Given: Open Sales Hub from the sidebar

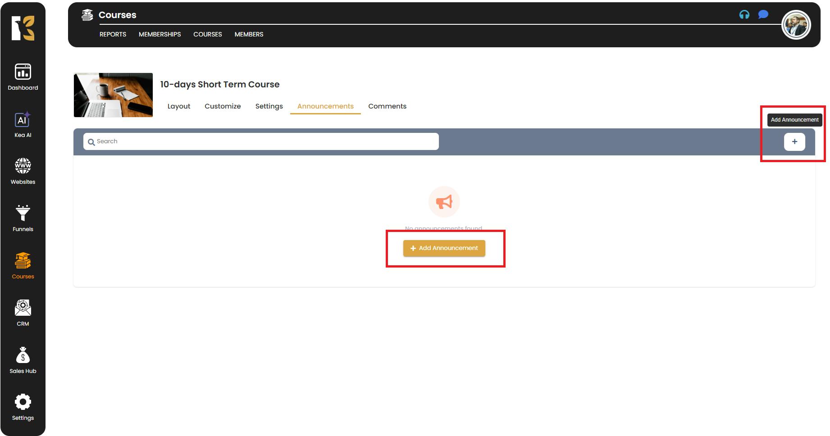Looking at the screenshot, I should [x=23, y=360].
